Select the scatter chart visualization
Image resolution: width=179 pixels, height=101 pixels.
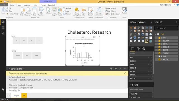click(x=135, y=34)
